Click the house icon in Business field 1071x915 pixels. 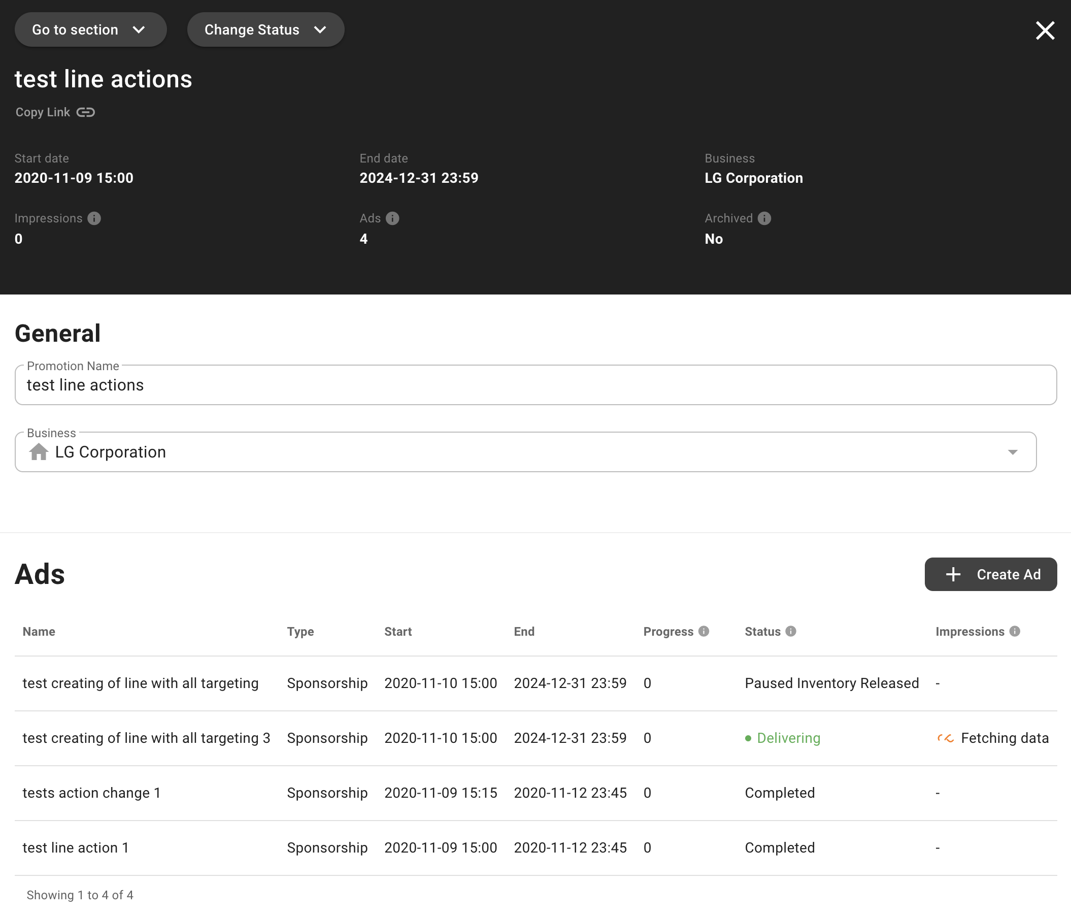39,452
